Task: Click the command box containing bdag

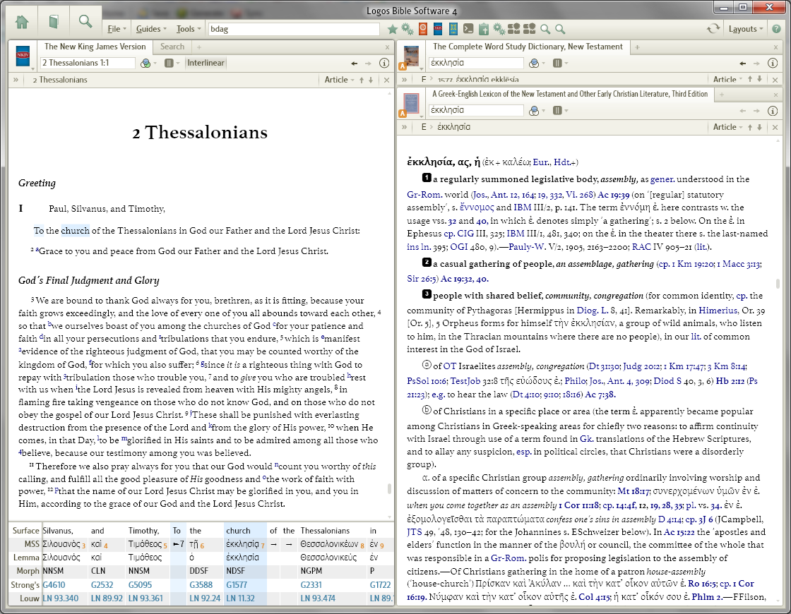Action: pos(294,29)
